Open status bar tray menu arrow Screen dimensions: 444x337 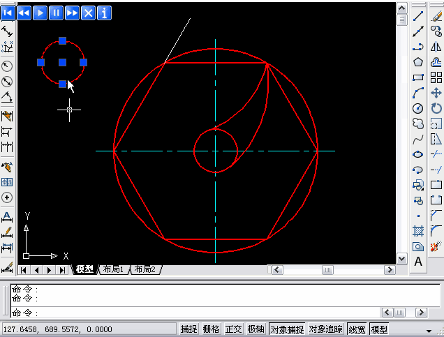pos(428,330)
